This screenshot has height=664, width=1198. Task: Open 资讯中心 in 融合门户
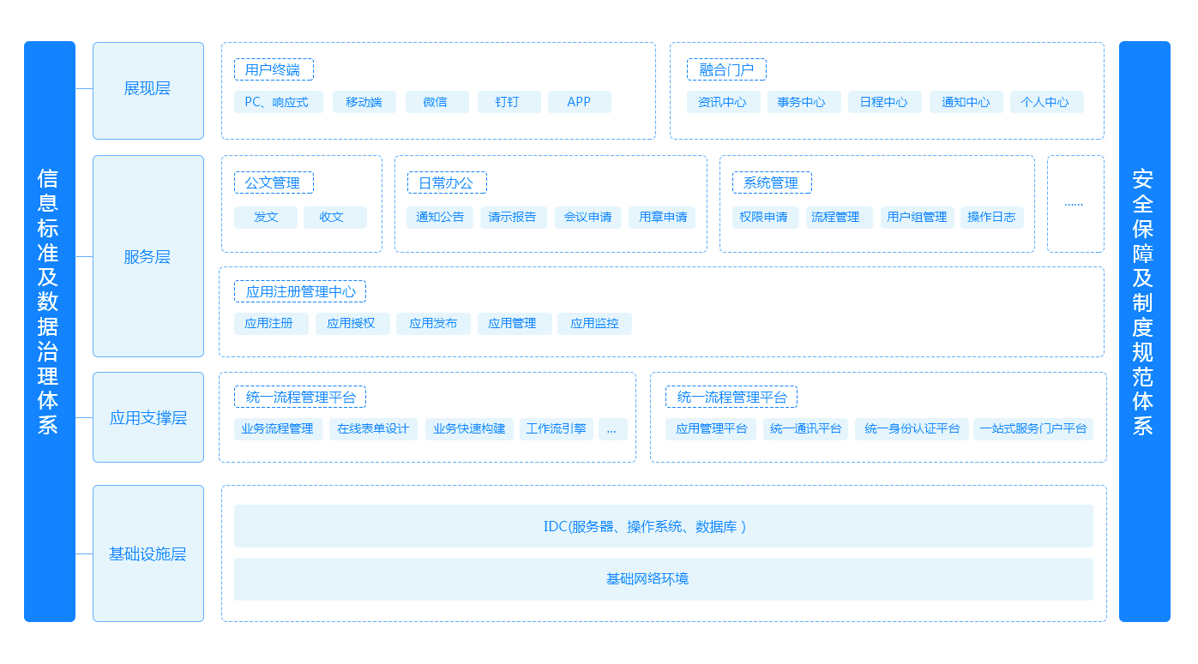[x=722, y=102]
